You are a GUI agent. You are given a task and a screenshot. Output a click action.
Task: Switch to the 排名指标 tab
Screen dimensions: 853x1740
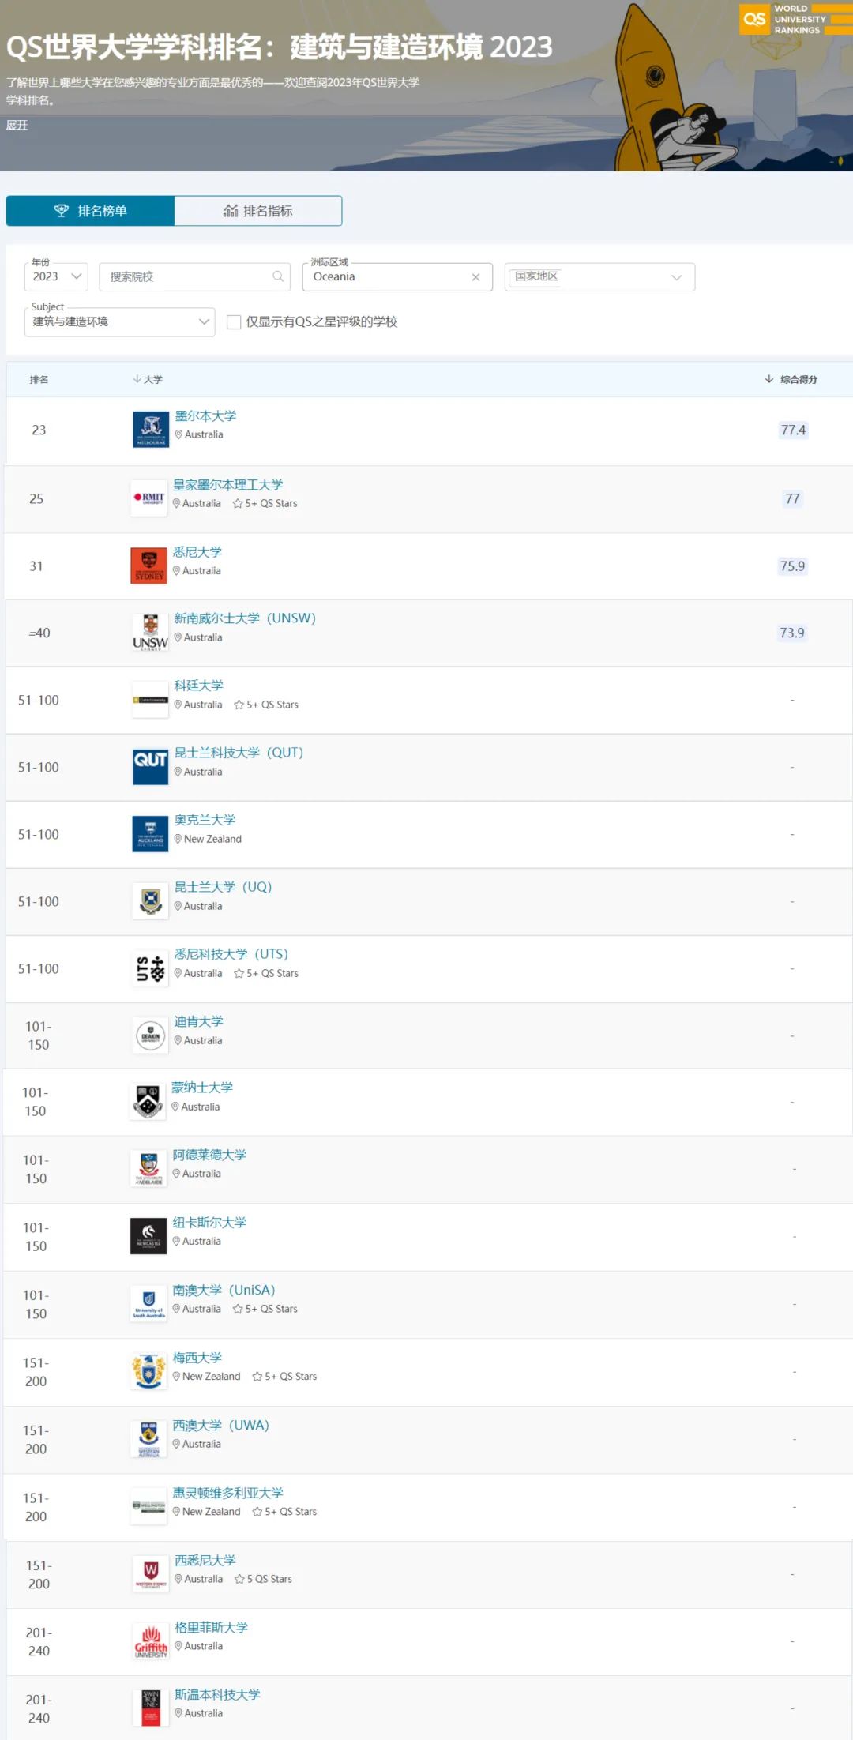click(x=258, y=211)
